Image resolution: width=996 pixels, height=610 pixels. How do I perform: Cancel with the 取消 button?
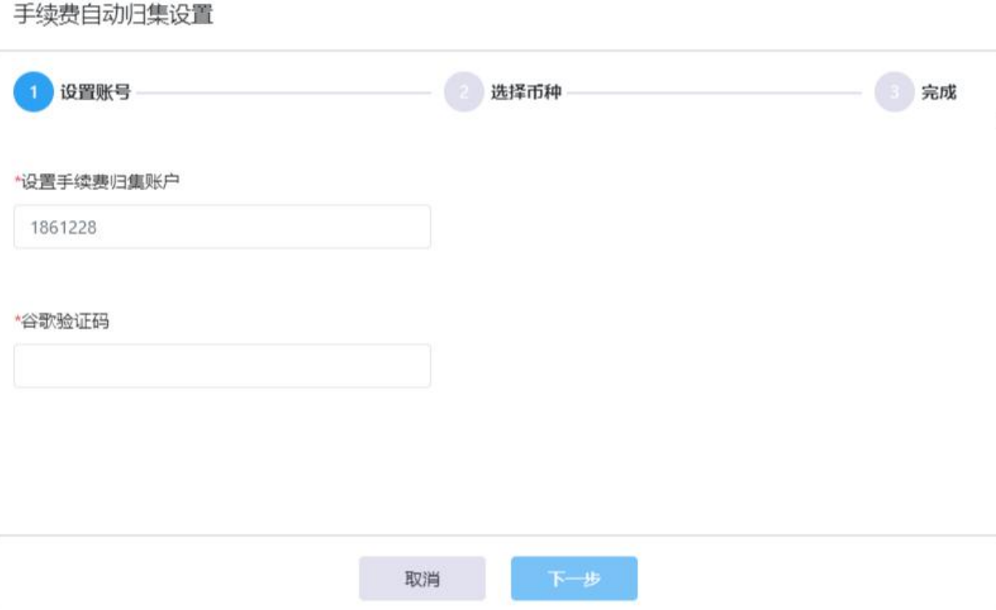pyautogui.click(x=423, y=578)
